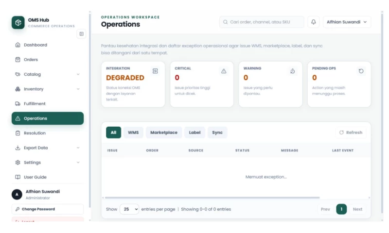The width and height of the screenshot is (389, 233).
Task: Click the Operations warning triangle icon in sidebar
Action: (18, 118)
